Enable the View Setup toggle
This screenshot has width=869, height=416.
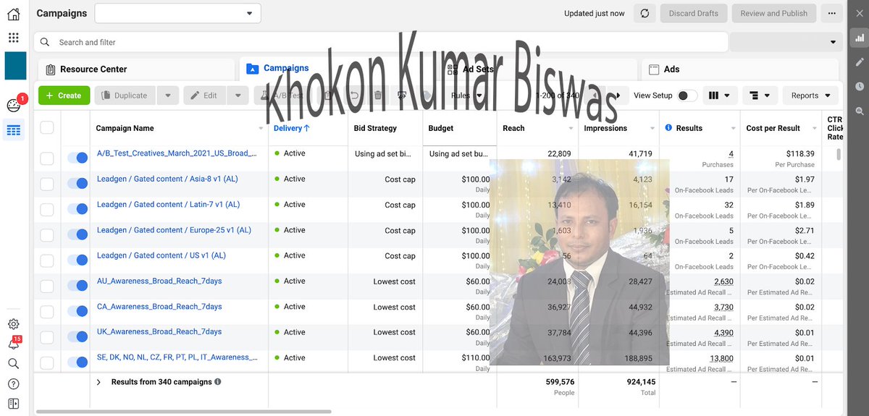click(687, 95)
